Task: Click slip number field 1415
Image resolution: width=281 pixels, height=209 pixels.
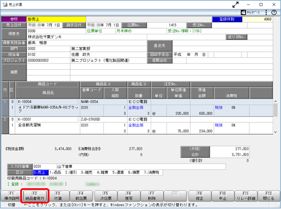Action: point(166,25)
